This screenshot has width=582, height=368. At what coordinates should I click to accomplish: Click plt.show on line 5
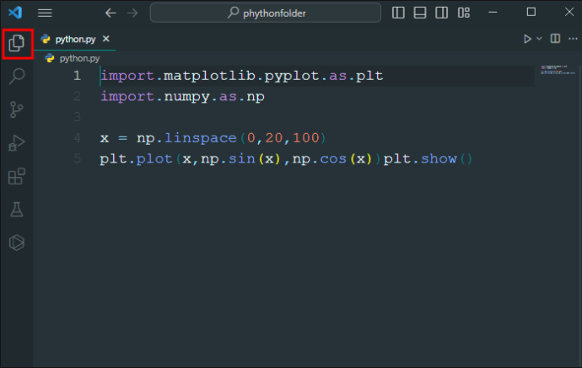tap(420, 159)
